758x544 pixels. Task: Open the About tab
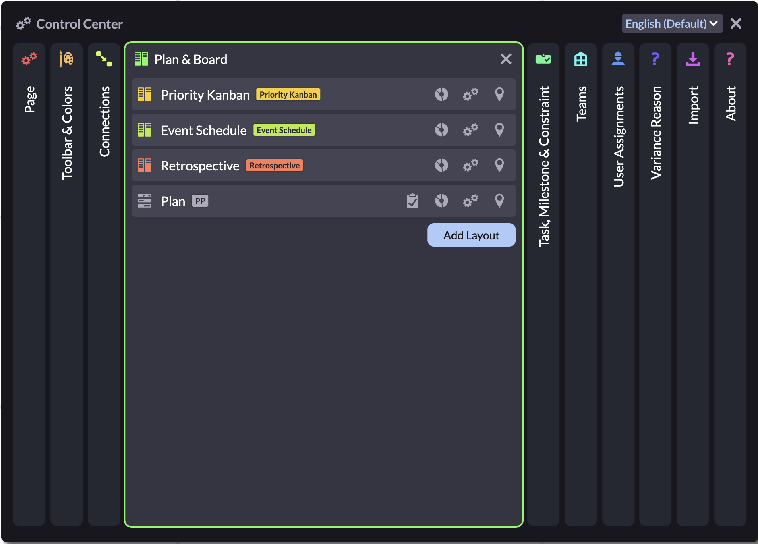[x=730, y=284]
